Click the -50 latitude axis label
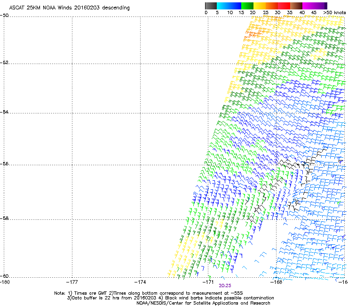348x306 pixels. point(4,16)
